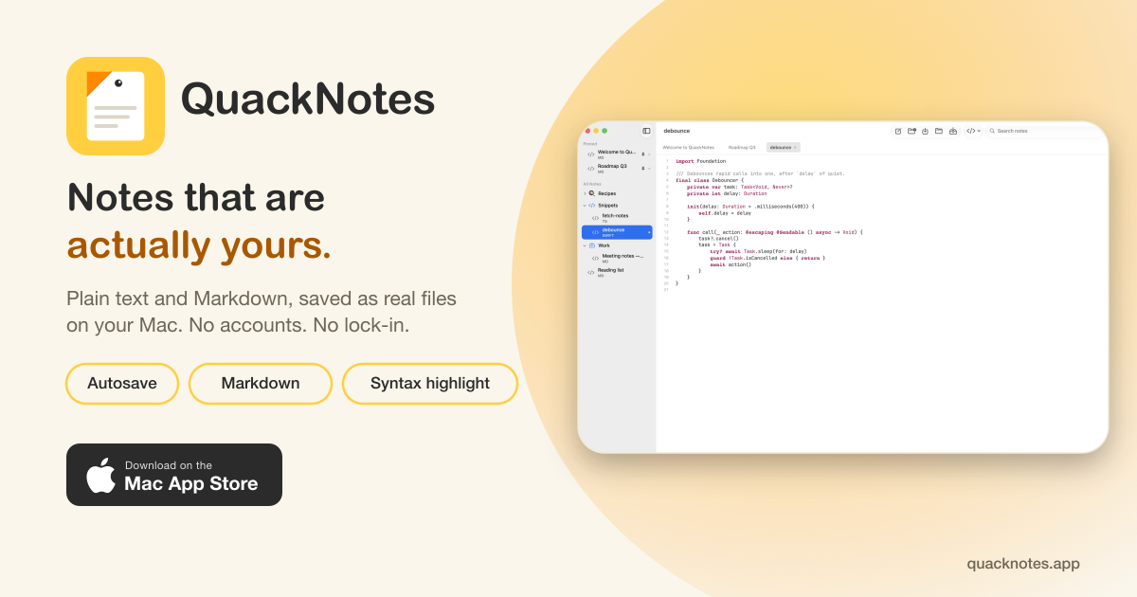1137x597 pixels.
Task: Click the red close window button
Action: (x=587, y=131)
